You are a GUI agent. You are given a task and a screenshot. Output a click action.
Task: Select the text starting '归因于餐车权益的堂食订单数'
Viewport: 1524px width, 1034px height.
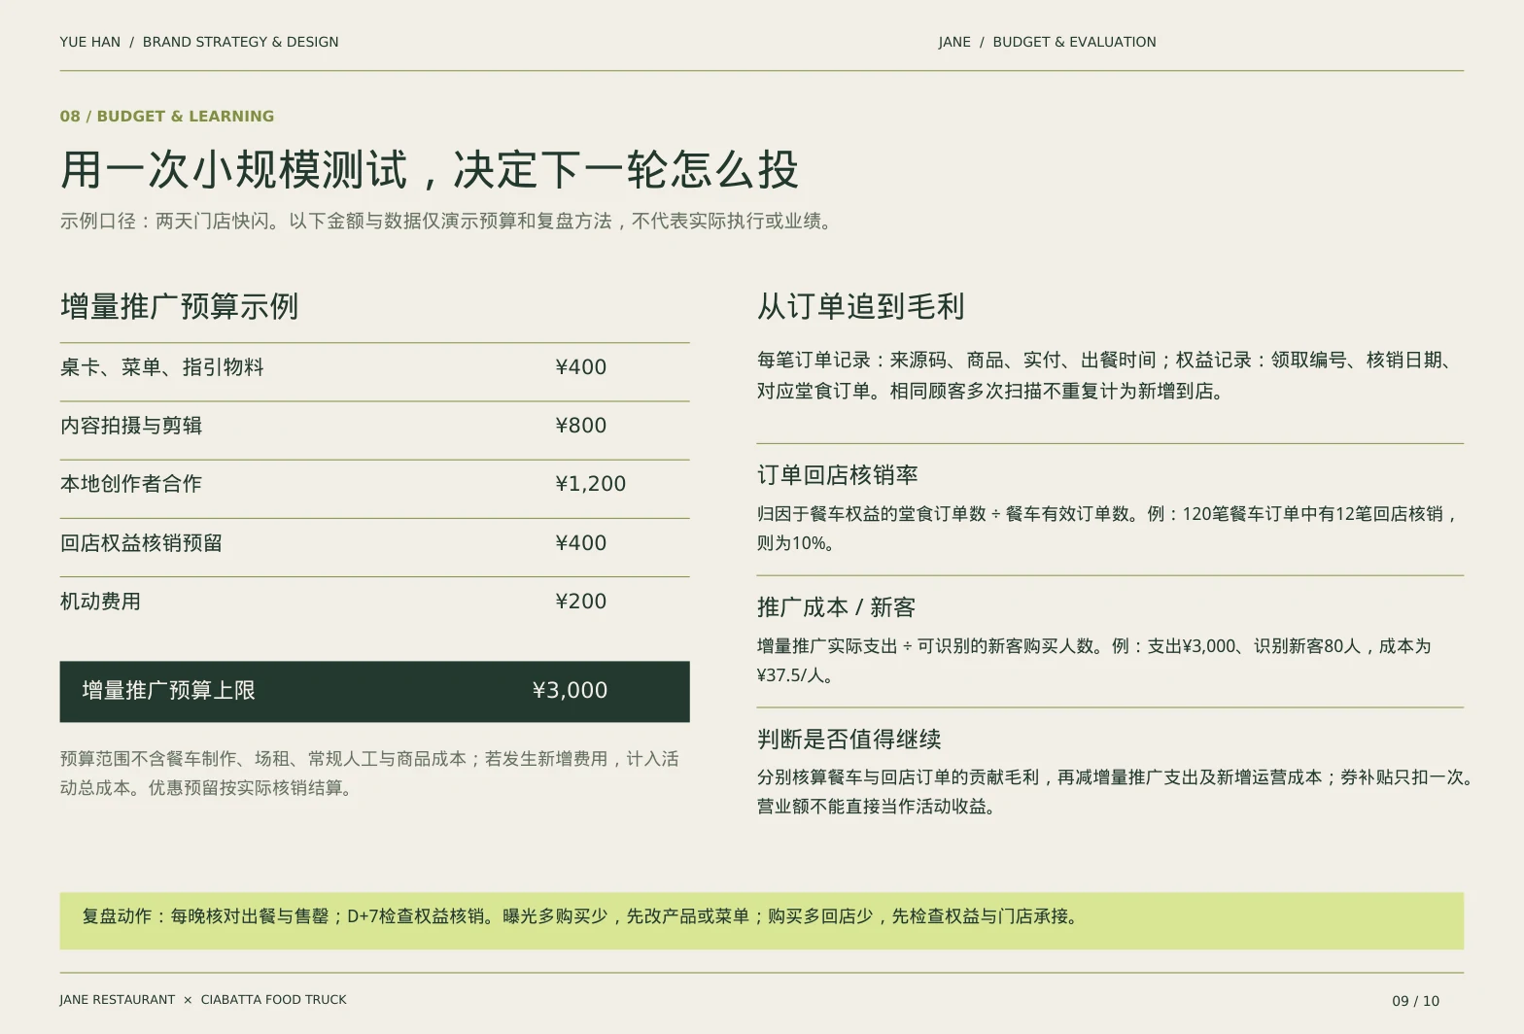click(1107, 529)
